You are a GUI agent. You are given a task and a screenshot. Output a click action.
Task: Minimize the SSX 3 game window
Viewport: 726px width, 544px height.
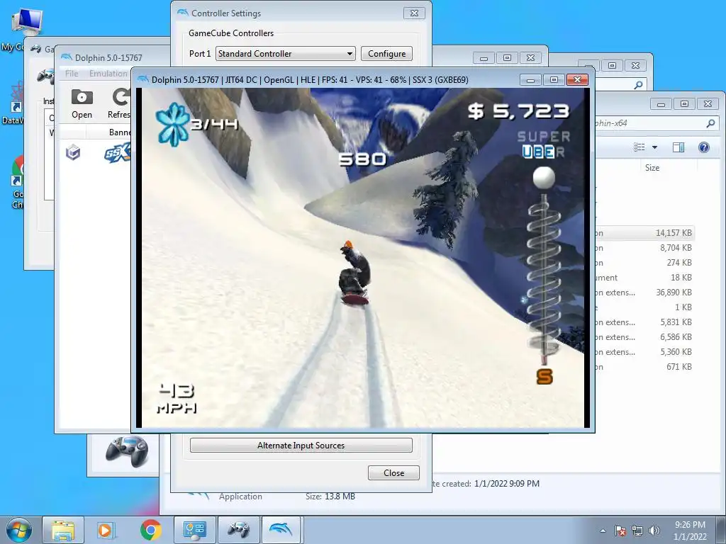tap(530, 80)
